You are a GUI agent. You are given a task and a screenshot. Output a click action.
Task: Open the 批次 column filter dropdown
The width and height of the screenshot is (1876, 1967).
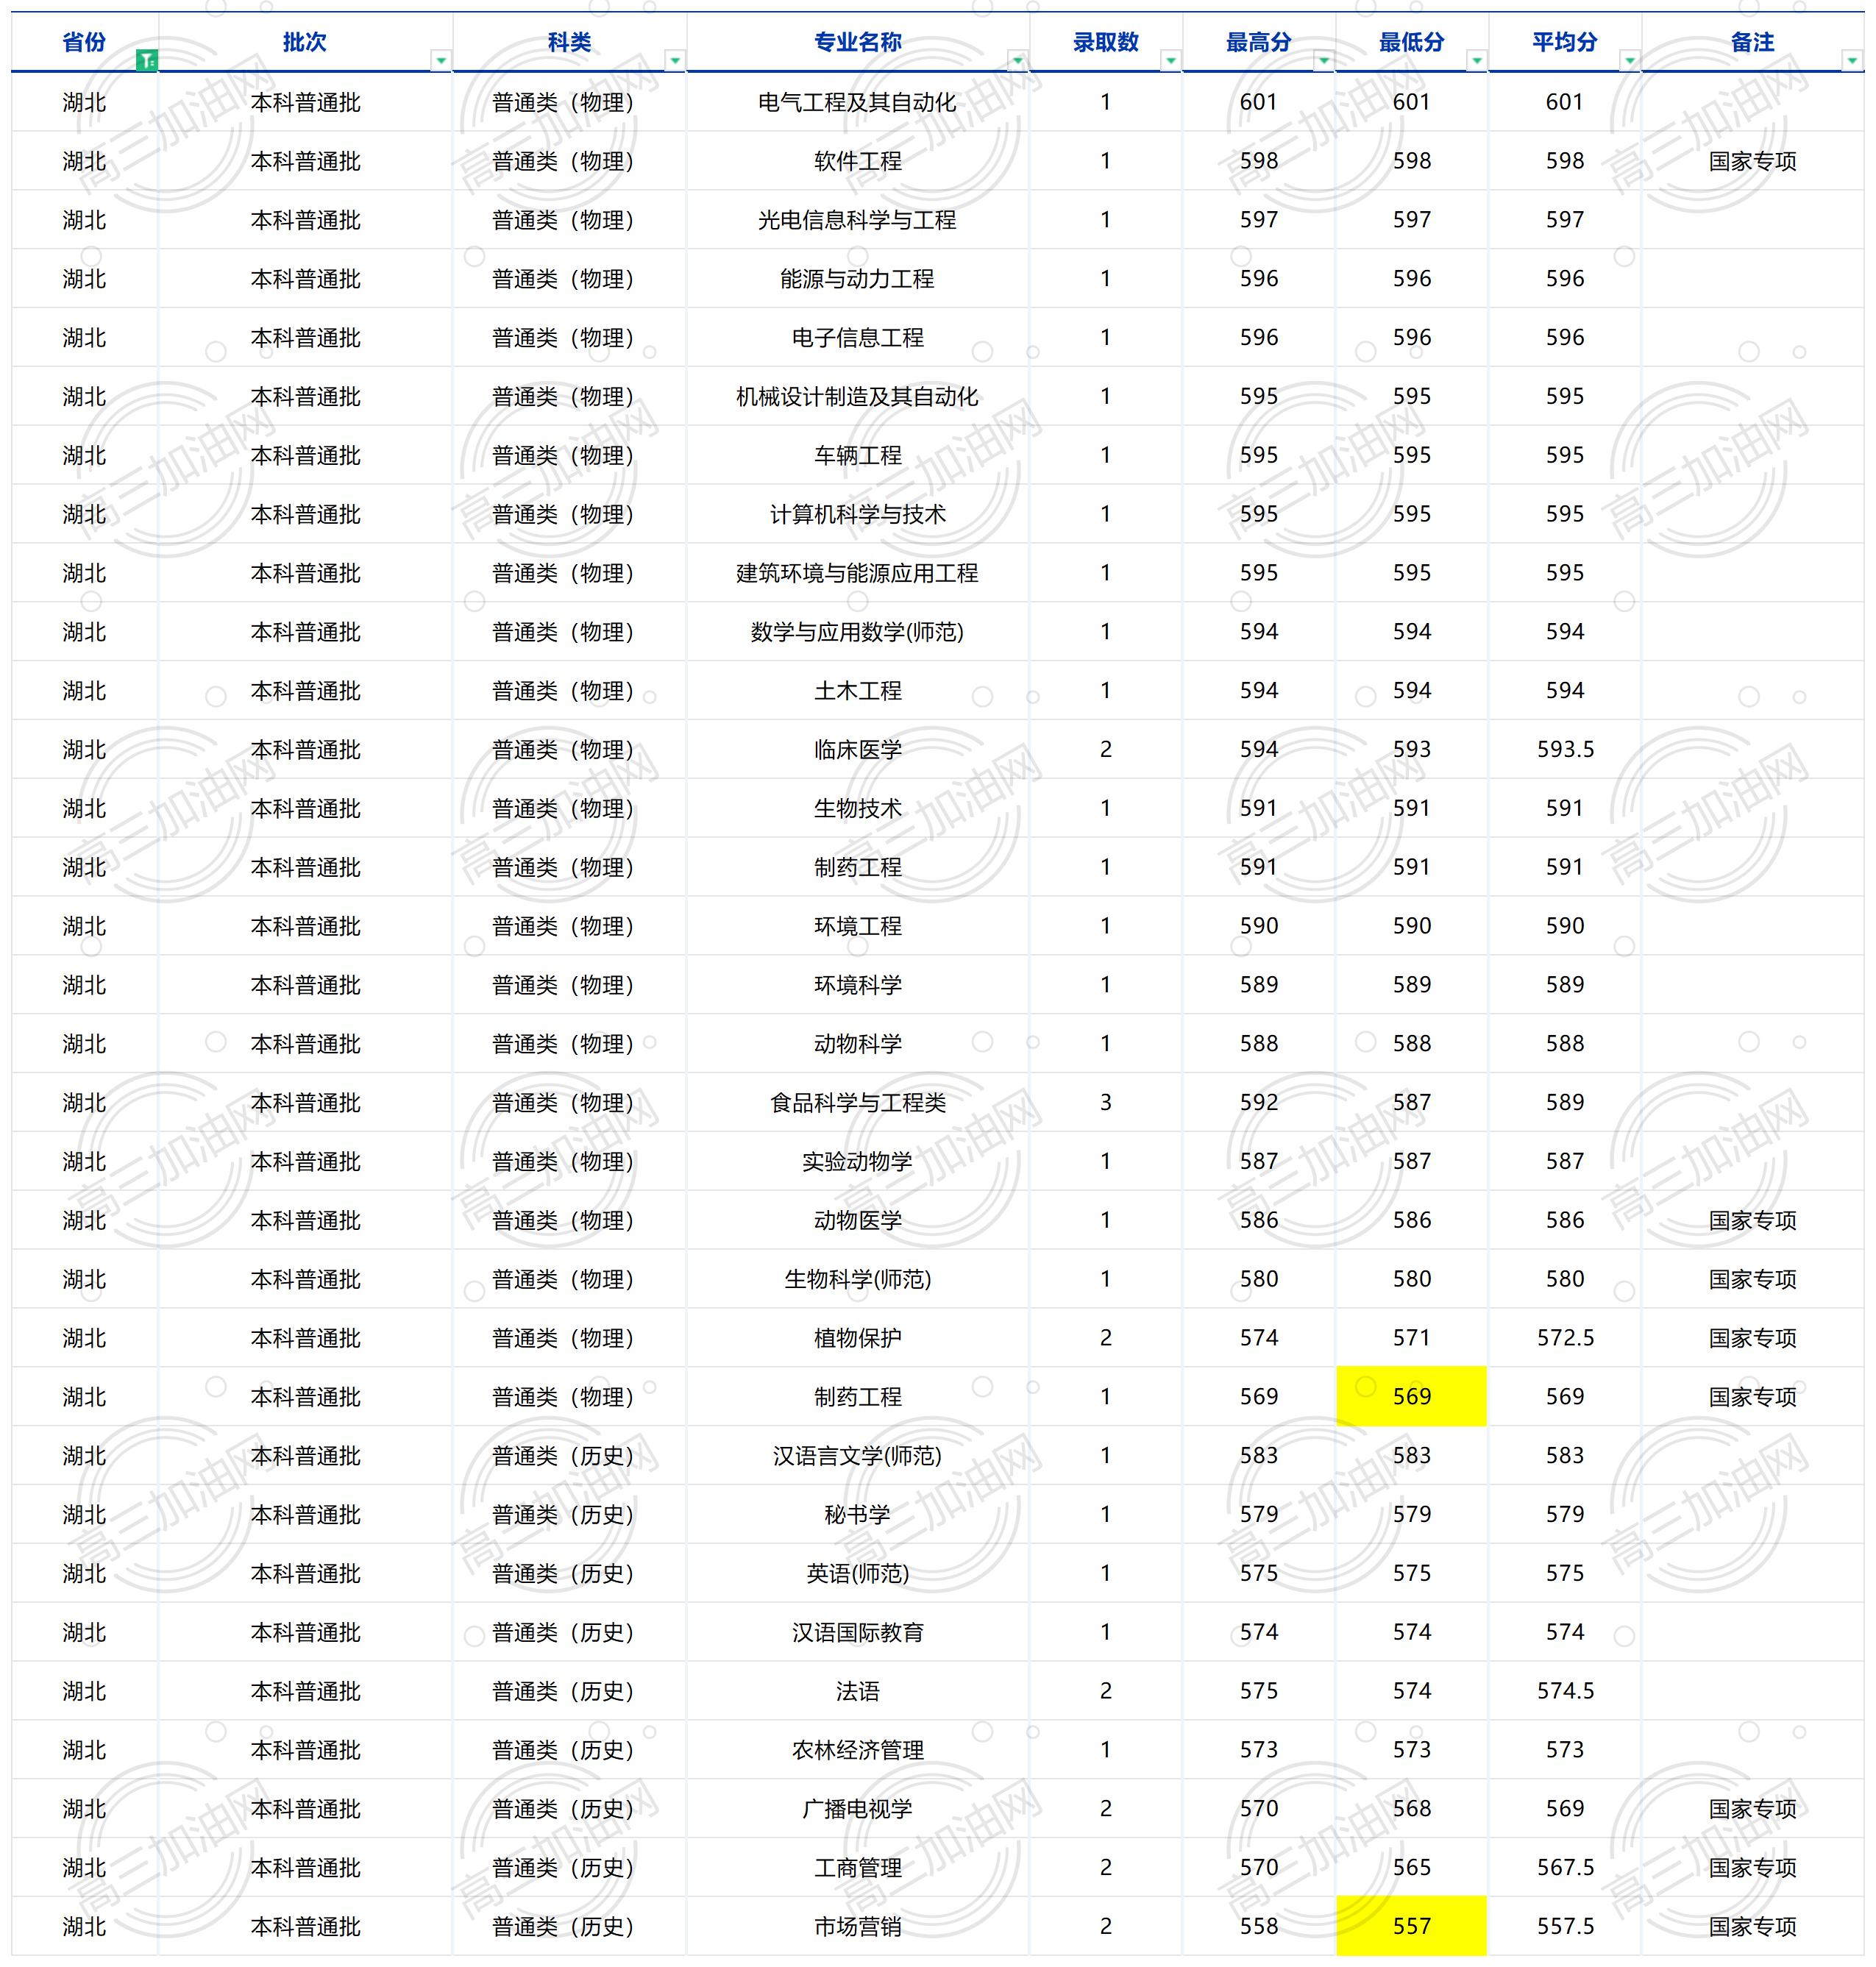tap(441, 61)
